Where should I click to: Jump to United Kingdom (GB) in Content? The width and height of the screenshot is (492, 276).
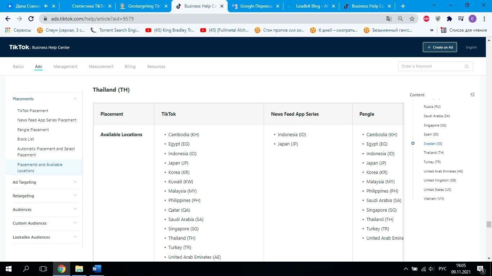tap(440, 180)
